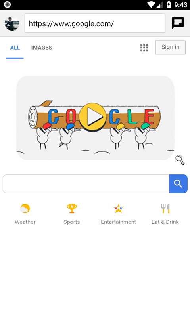The height and width of the screenshot is (317, 190).
Task: Select the ALL tab
Action: point(15,48)
